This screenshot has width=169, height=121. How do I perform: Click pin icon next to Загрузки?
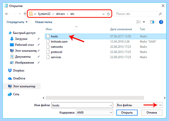point(39,39)
